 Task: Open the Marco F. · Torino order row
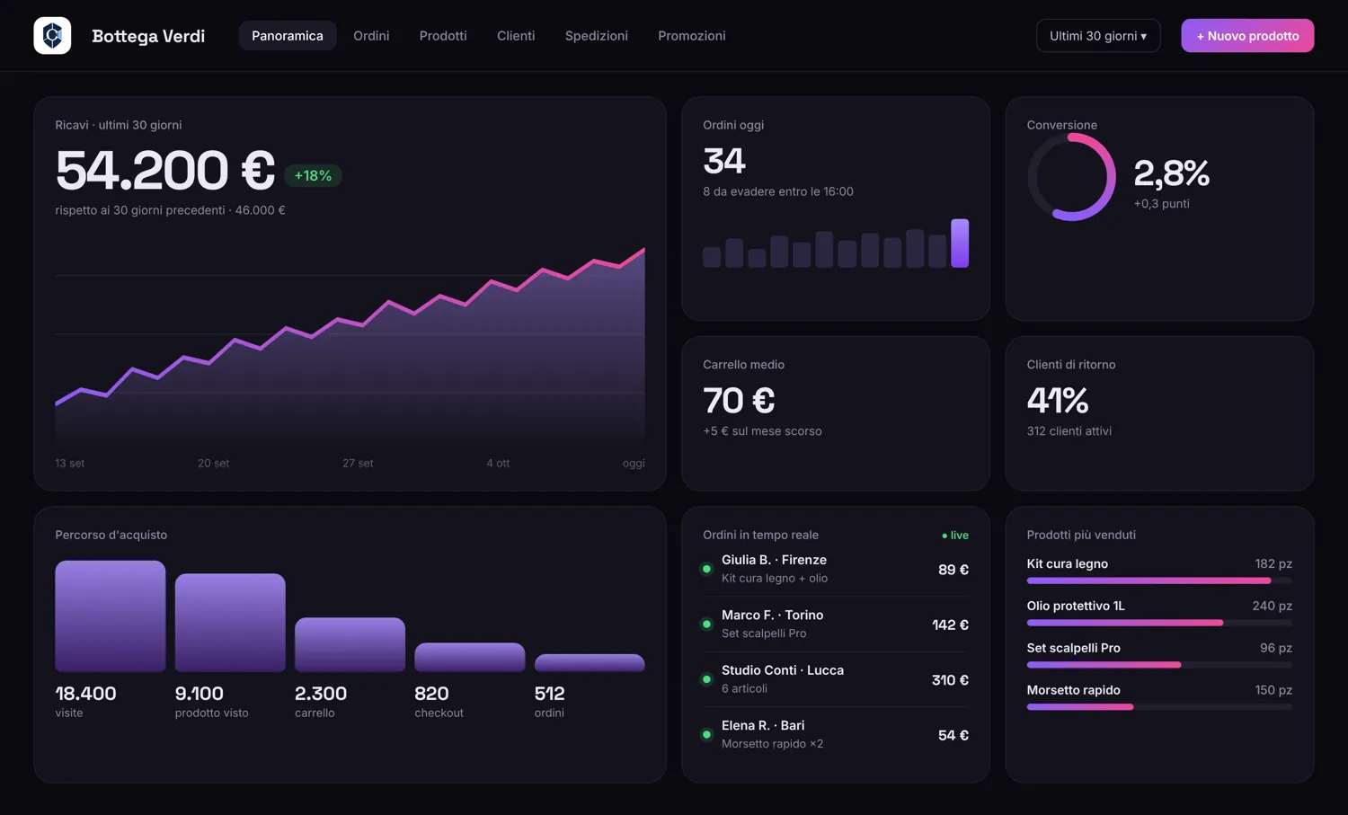[836, 624]
